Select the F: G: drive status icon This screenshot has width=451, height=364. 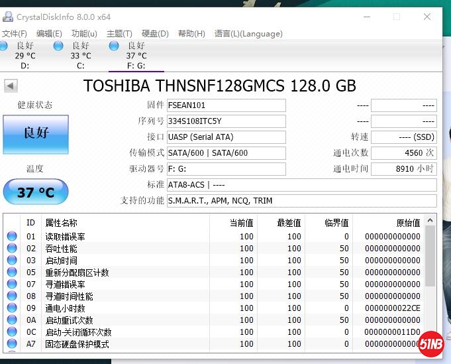[114, 45]
